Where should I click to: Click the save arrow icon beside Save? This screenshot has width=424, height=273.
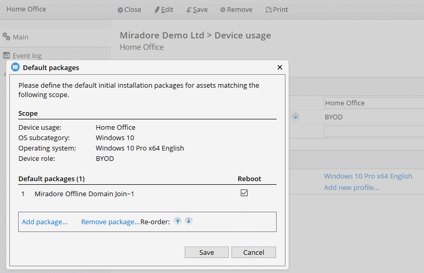(189, 10)
